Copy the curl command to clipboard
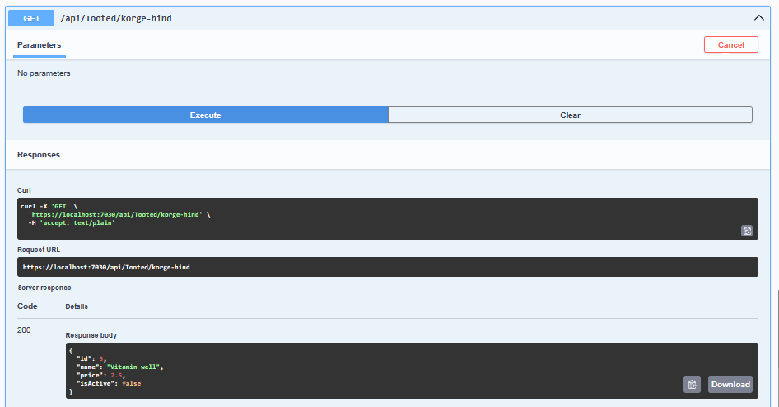The image size is (779, 407). tap(746, 231)
